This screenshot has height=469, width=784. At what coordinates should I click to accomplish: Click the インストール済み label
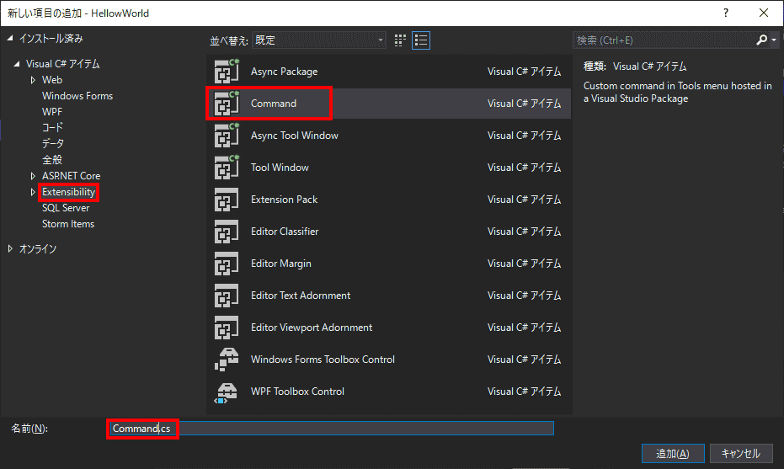(x=51, y=39)
